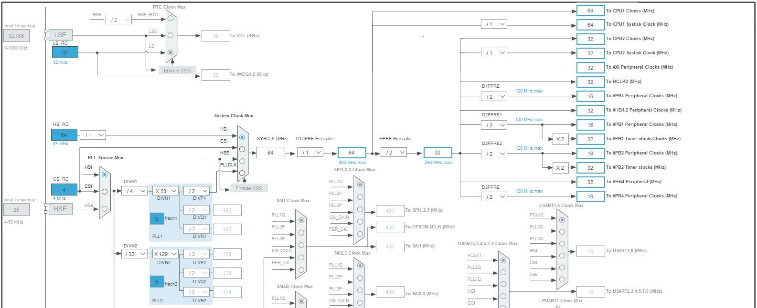Open the HSI RC /1 divider dropdown
Image resolution: width=757 pixels, height=308 pixels.
[x=93, y=135]
